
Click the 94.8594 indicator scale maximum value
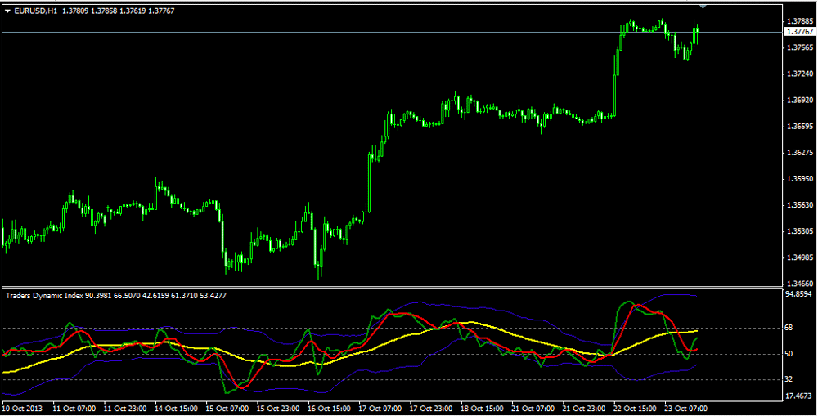(x=799, y=293)
